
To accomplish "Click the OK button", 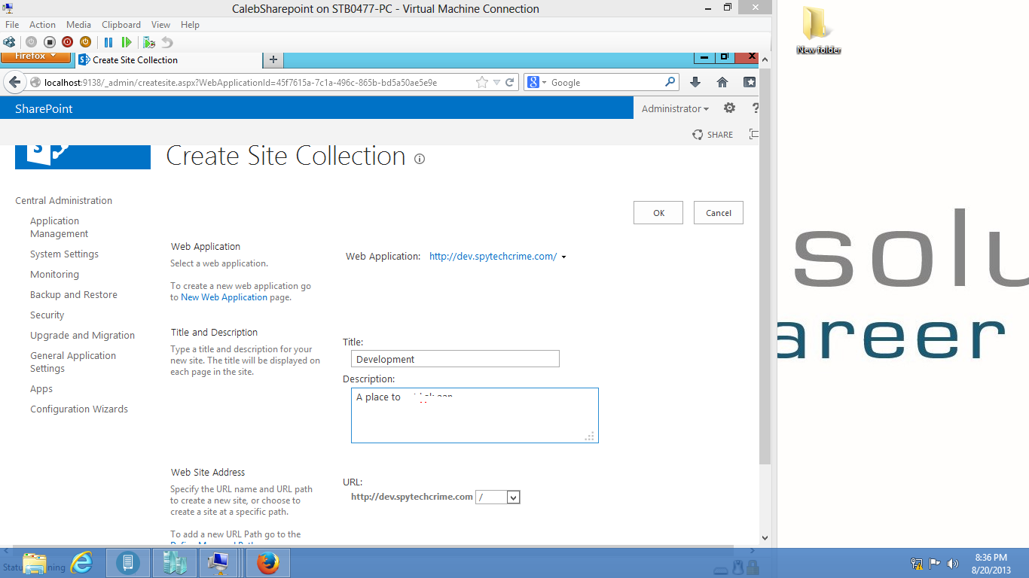I will click(658, 213).
